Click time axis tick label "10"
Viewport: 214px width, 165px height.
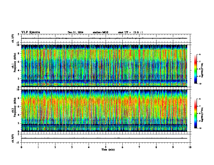point(190,147)
